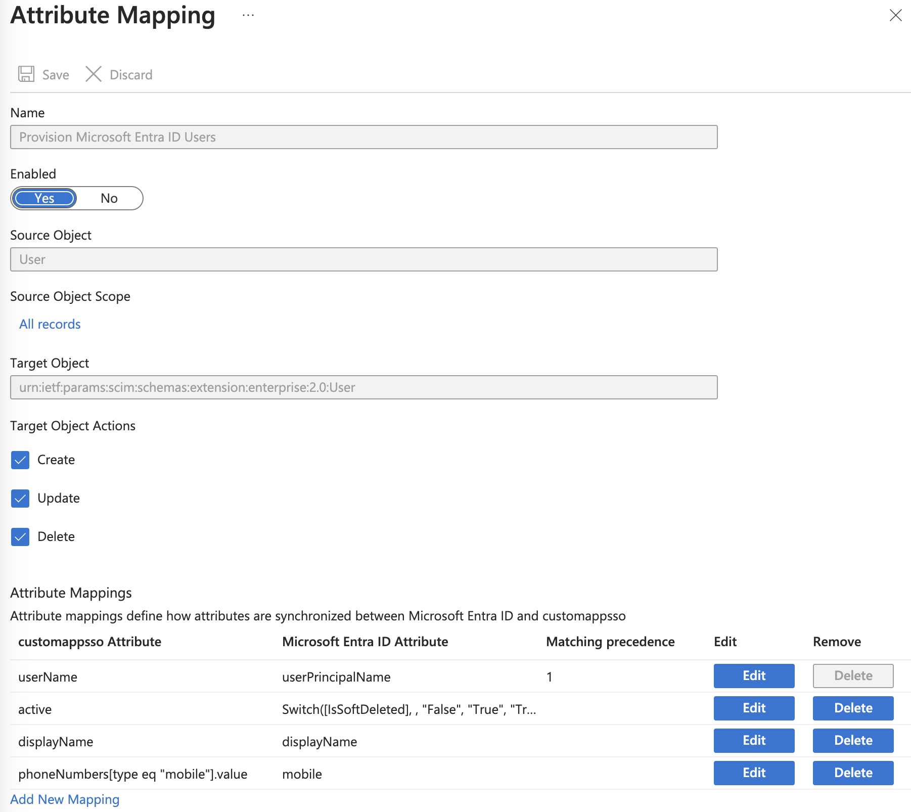The image size is (911, 812).
Task: Click the Source Object Scope label
Action: click(70, 296)
